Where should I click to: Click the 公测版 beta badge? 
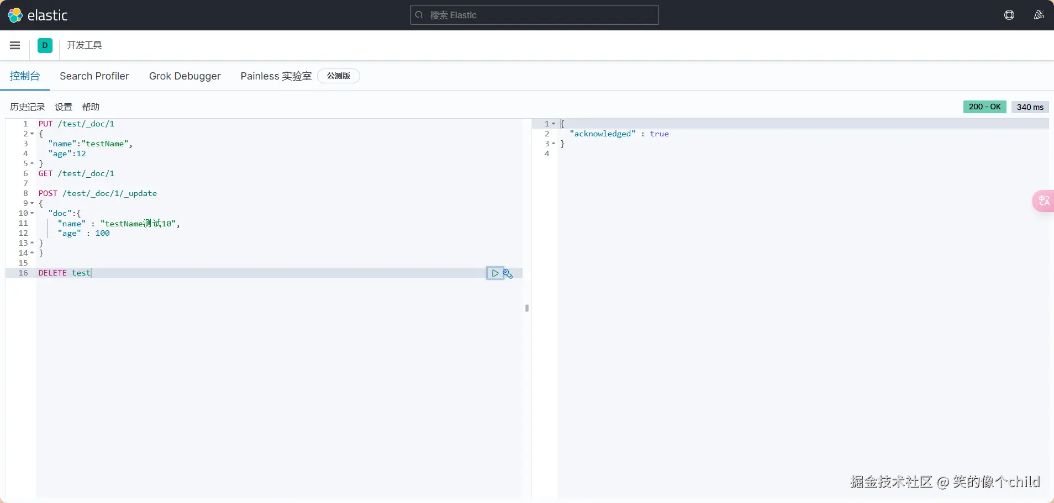point(339,76)
